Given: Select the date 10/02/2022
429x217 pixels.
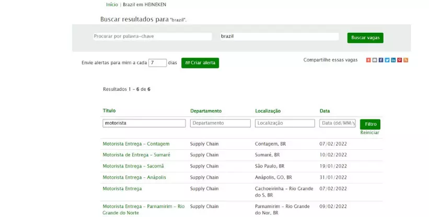Looking at the screenshot, I should pyautogui.click(x=333, y=155).
